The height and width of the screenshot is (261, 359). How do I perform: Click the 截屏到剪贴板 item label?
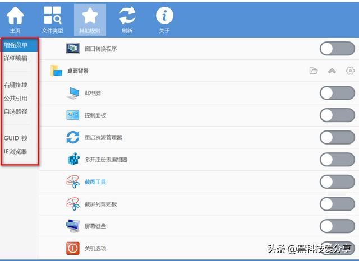coord(101,204)
